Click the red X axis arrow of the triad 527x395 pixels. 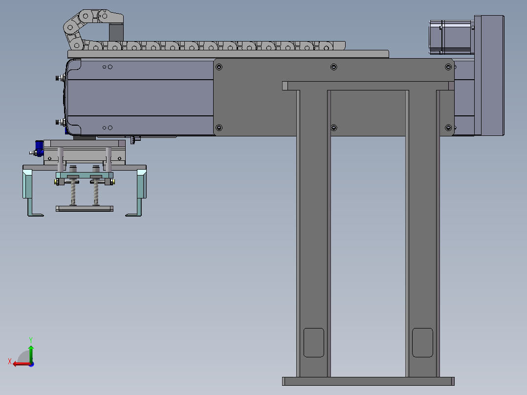[x=21, y=364]
